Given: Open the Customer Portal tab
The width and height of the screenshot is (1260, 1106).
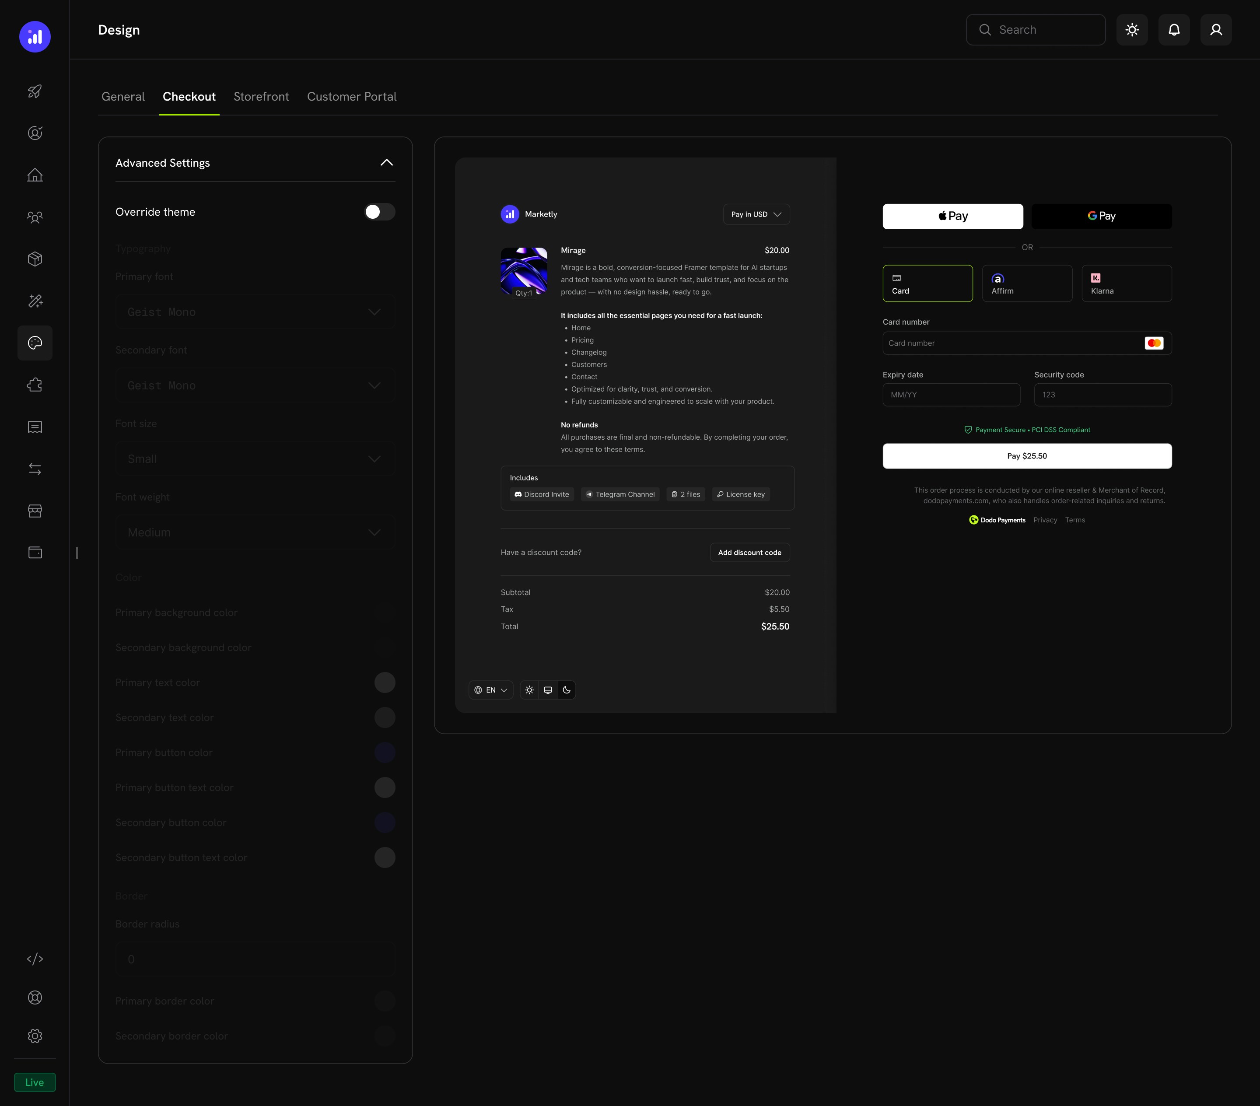Looking at the screenshot, I should pos(351,96).
